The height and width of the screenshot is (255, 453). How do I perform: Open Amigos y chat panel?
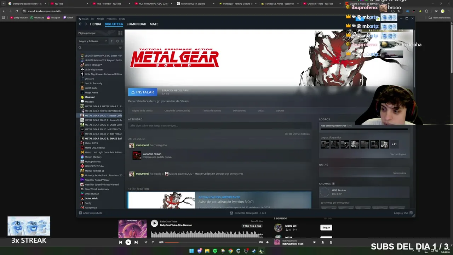[x=403, y=213]
